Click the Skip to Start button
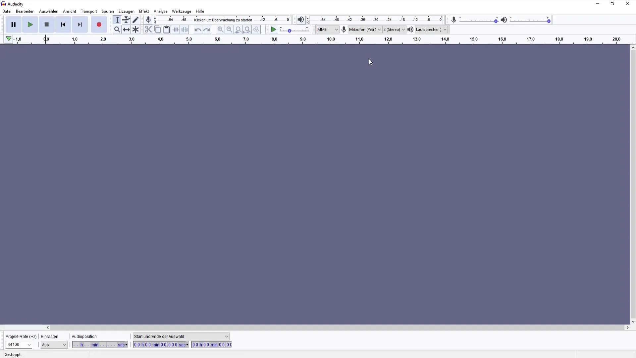 click(63, 25)
